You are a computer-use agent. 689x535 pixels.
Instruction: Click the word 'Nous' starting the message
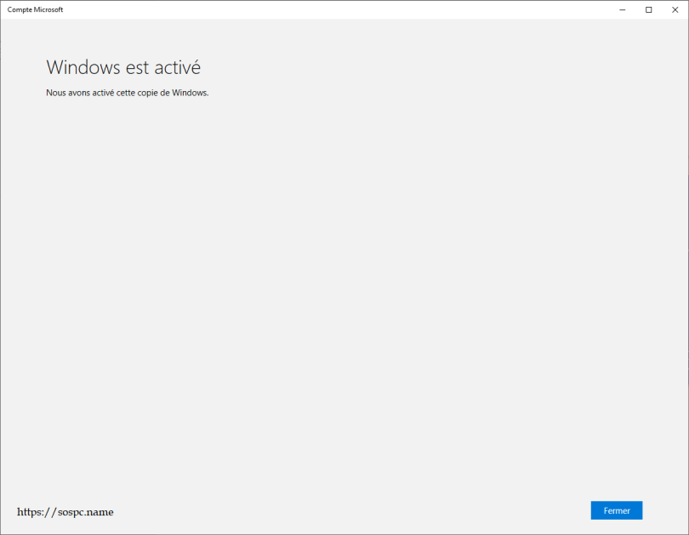click(56, 93)
